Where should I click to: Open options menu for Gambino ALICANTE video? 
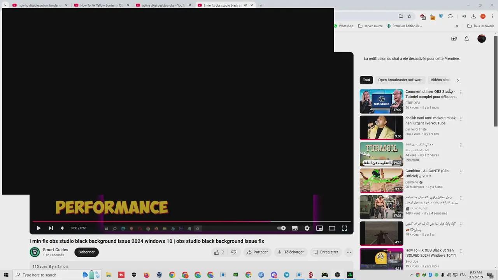pyautogui.click(x=461, y=172)
